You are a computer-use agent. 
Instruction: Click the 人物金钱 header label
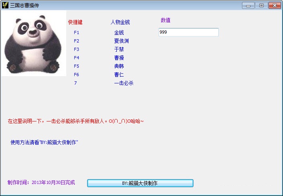point(120,22)
